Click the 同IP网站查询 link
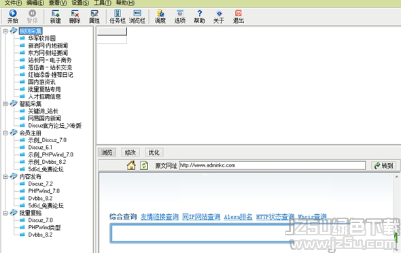Image resolution: width=401 pixels, height=253 pixels. [201, 217]
